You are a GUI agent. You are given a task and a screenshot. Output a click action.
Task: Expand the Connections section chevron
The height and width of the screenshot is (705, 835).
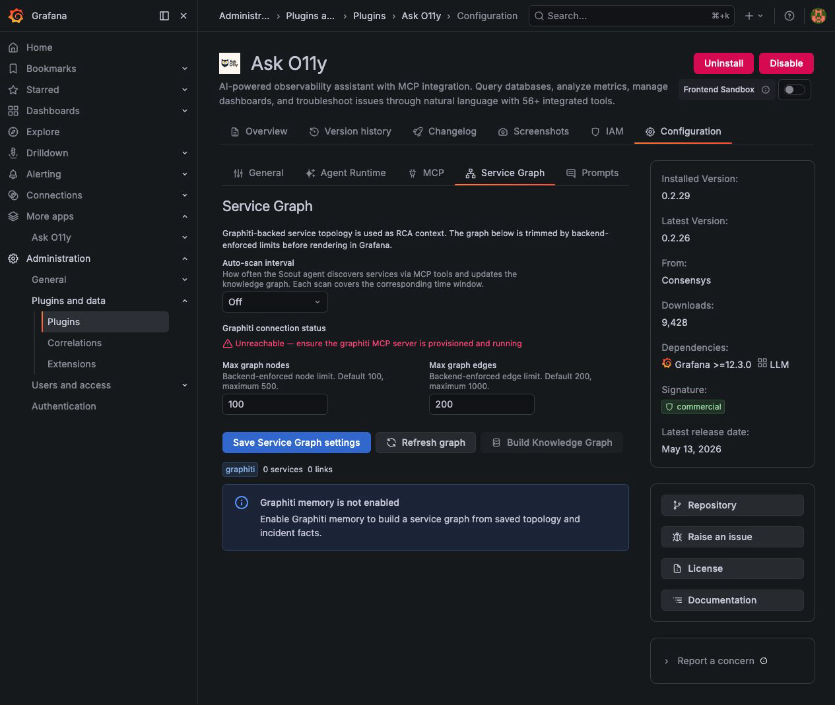[x=185, y=195]
